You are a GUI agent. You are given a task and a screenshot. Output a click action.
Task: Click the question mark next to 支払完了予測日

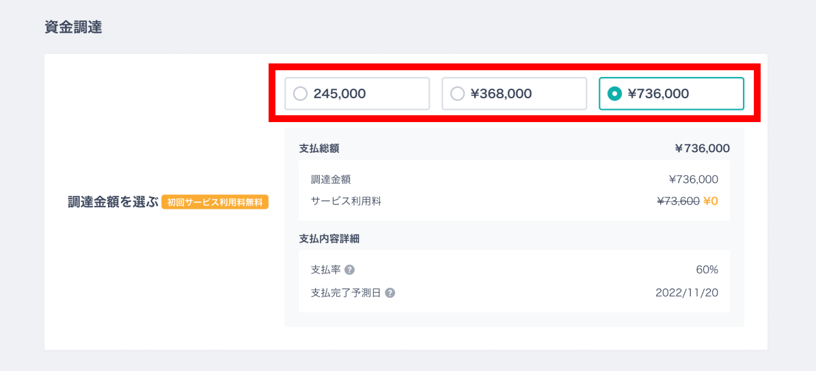pos(390,293)
